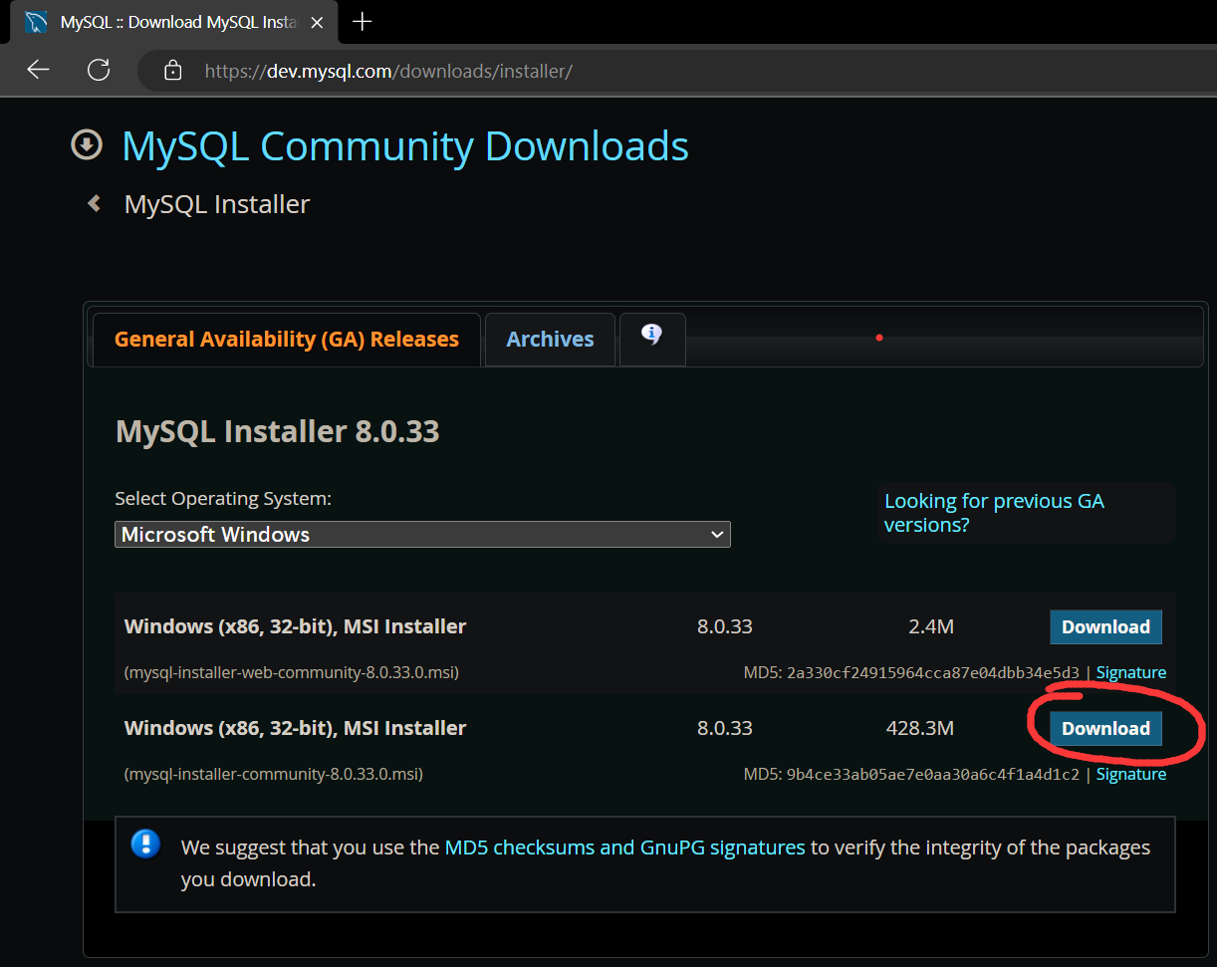Screen dimensions: 1217x967
Task: Switch to the Archives tab
Action: point(550,340)
